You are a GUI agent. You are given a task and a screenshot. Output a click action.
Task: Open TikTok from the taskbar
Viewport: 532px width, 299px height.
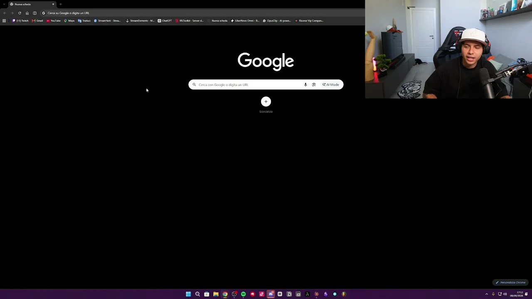click(x=261, y=294)
